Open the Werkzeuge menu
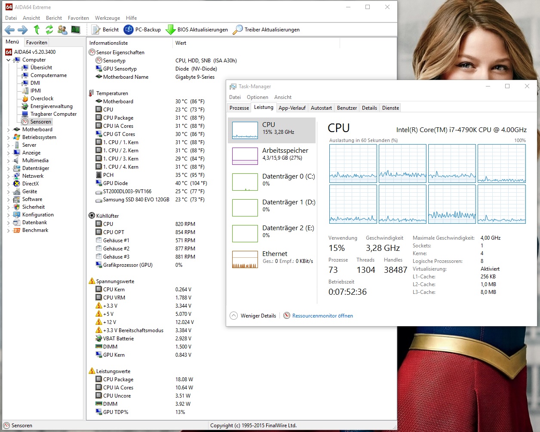Viewport: 540px width, 432px height. [107, 18]
